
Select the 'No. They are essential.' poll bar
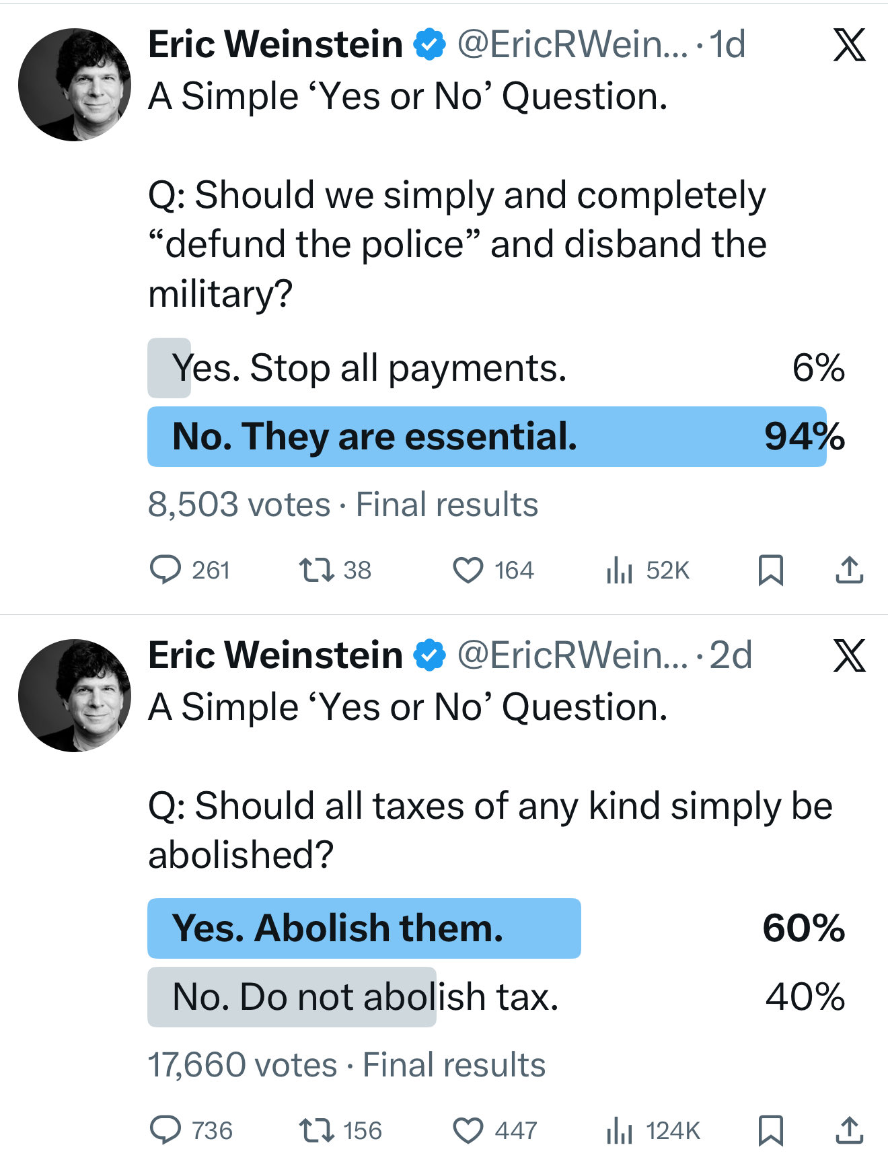pos(486,437)
